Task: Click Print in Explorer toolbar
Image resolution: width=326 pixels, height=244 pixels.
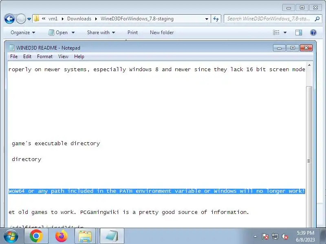Action: pyautogui.click(x=133, y=33)
